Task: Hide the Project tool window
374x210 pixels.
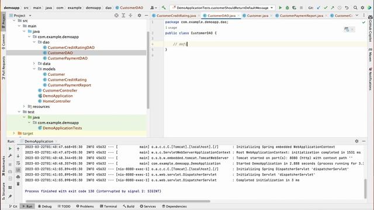Action: tap(146, 16)
